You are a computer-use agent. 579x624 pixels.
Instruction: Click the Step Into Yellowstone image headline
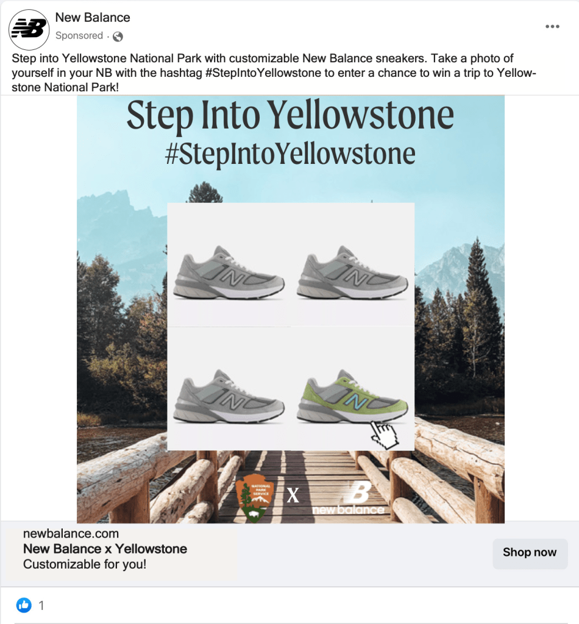click(x=290, y=115)
